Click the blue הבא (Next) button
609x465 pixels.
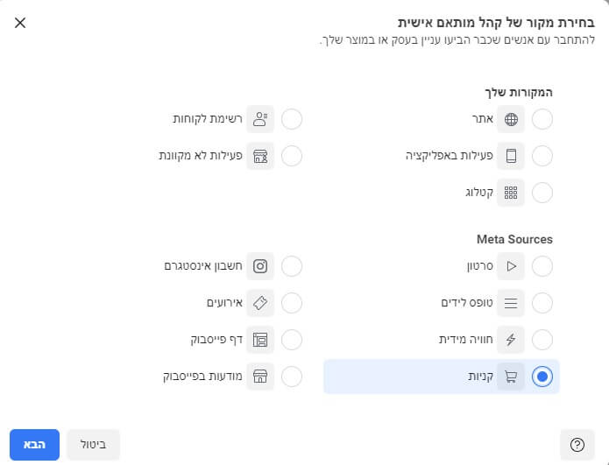[34, 445]
